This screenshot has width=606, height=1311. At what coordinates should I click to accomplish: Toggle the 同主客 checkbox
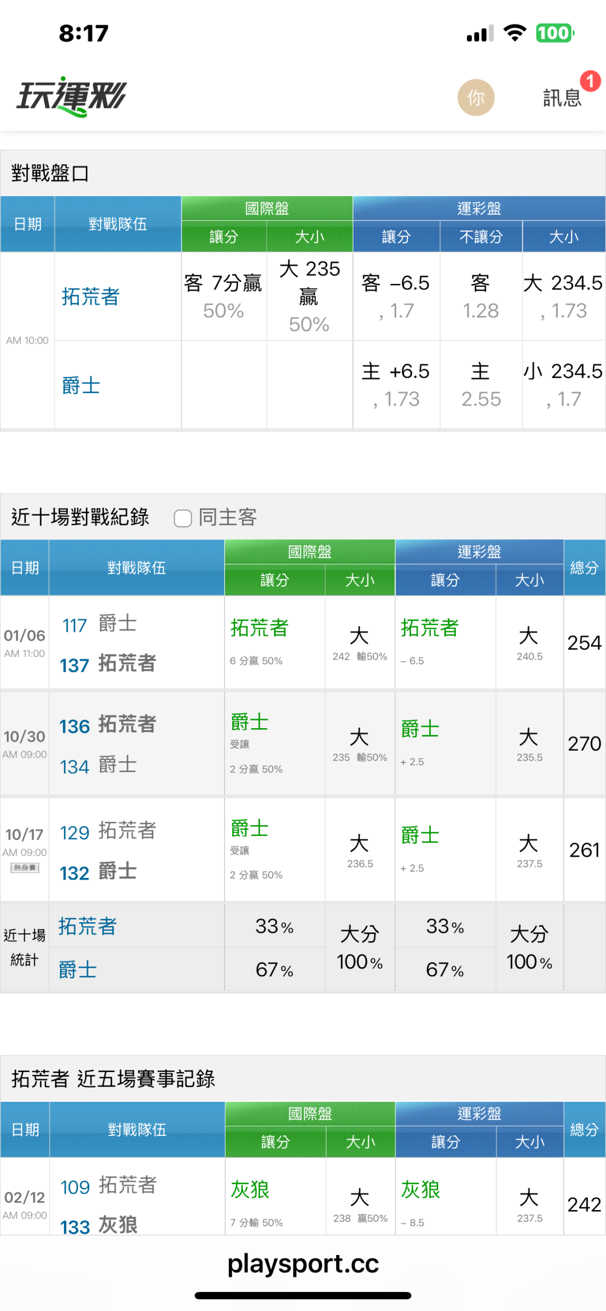[x=183, y=518]
